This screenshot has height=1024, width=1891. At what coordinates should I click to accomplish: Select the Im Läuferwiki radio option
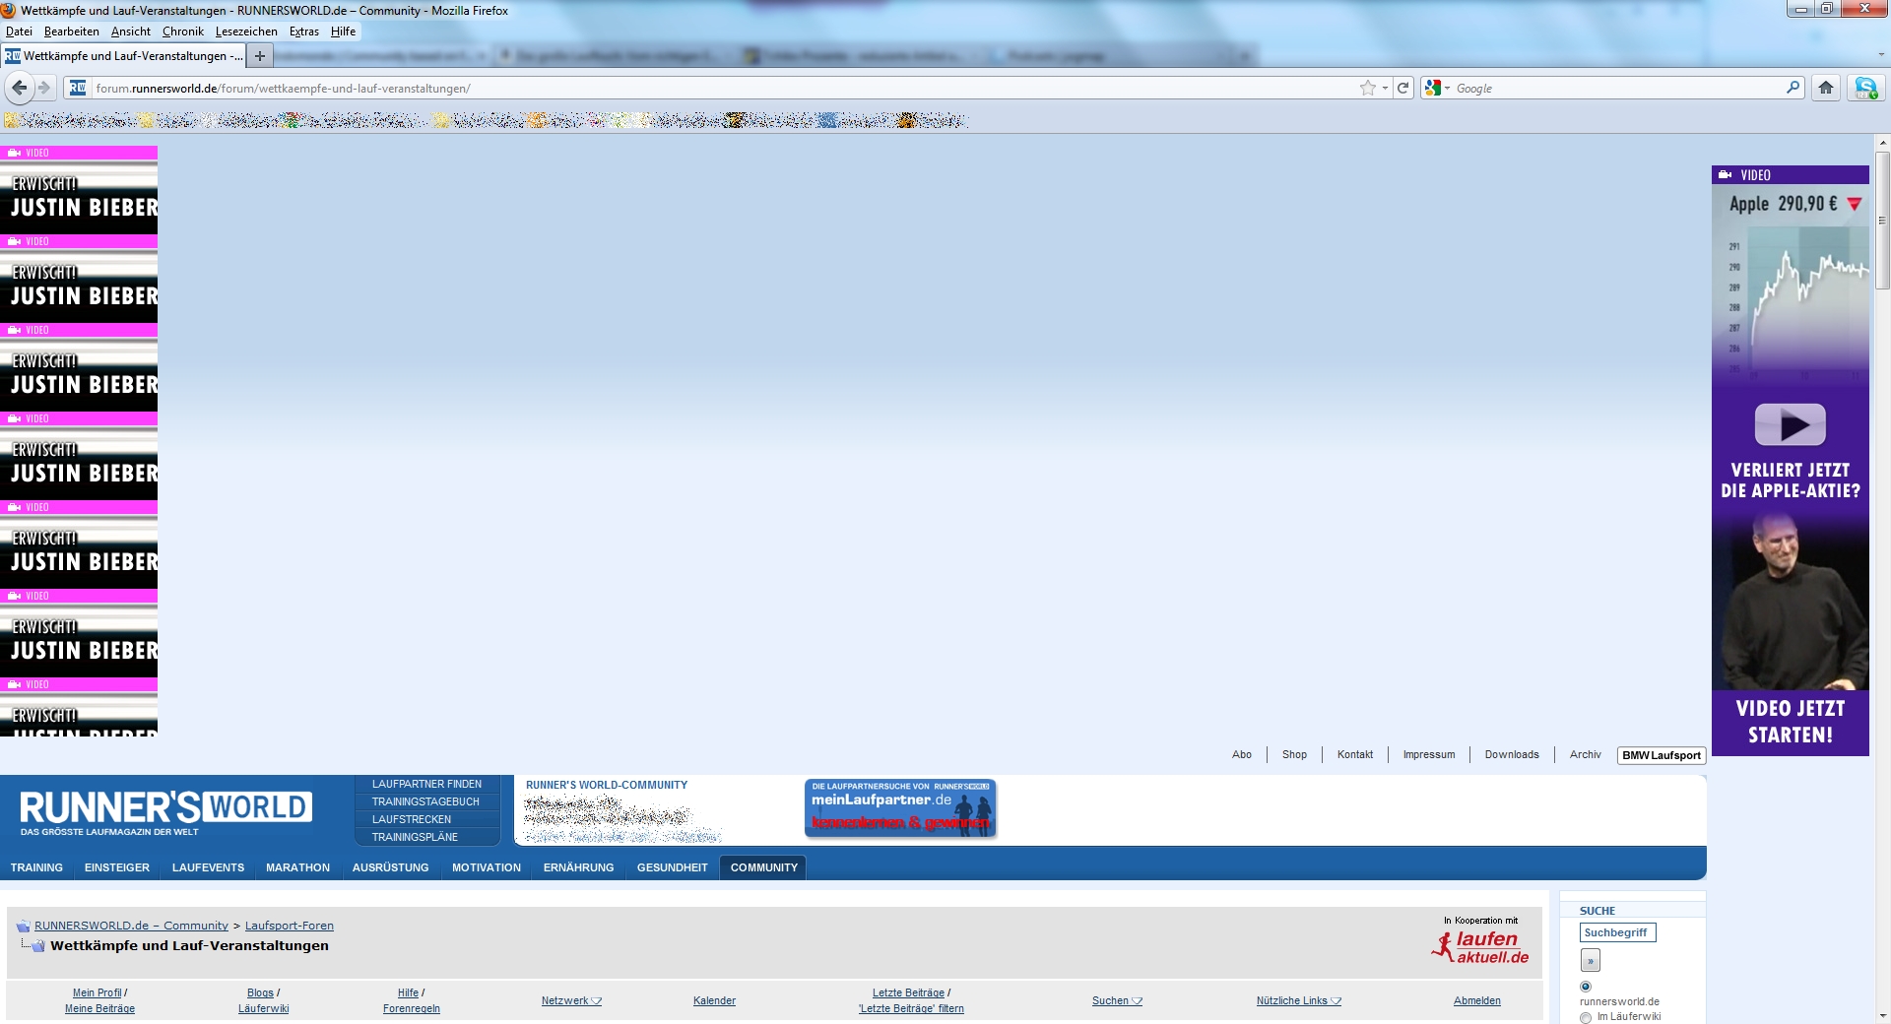[1586, 1017]
